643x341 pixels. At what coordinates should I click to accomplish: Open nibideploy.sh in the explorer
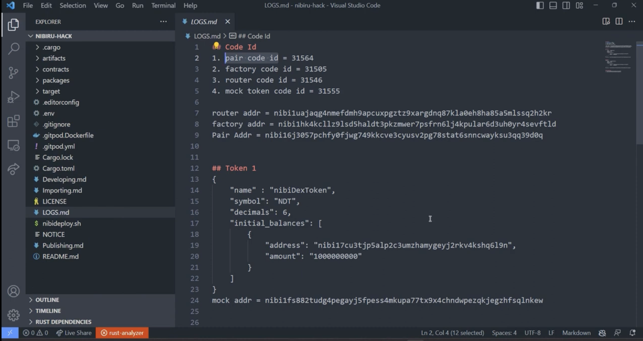(100, 223)
